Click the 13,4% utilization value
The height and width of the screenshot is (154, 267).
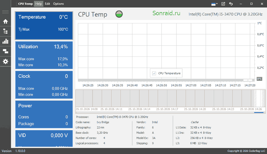(x=61, y=47)
